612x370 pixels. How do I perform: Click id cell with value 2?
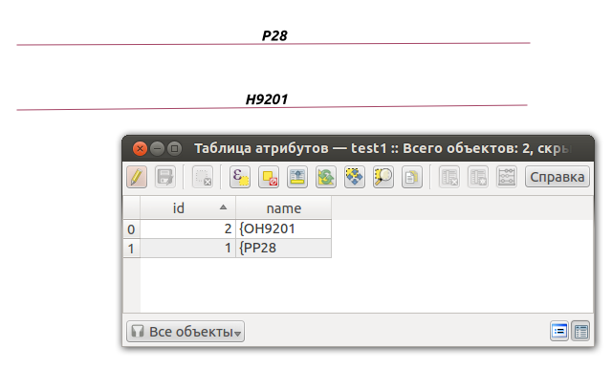click(x=187, y=229)
